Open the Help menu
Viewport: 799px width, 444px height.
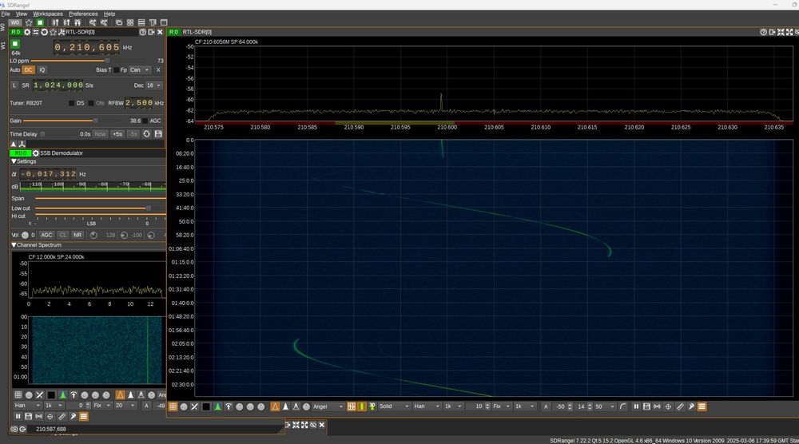tap(109, 14)
